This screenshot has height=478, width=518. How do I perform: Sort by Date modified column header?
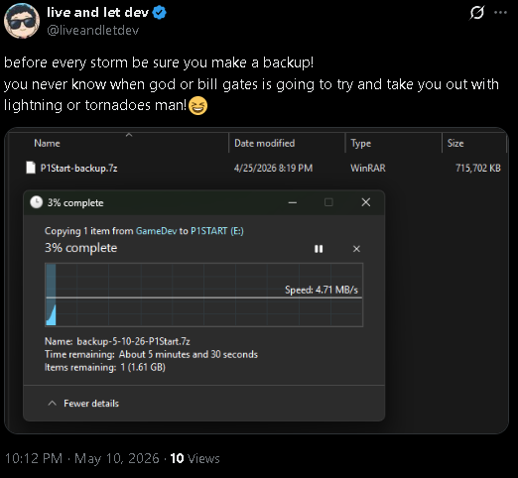pyautogui.click(x=264, y=144)
